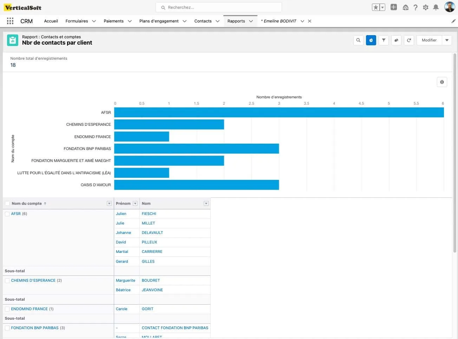The width and height of the screenshot is (458, 339).
Task: Open Prénom column menu
Action: point(135,203)
